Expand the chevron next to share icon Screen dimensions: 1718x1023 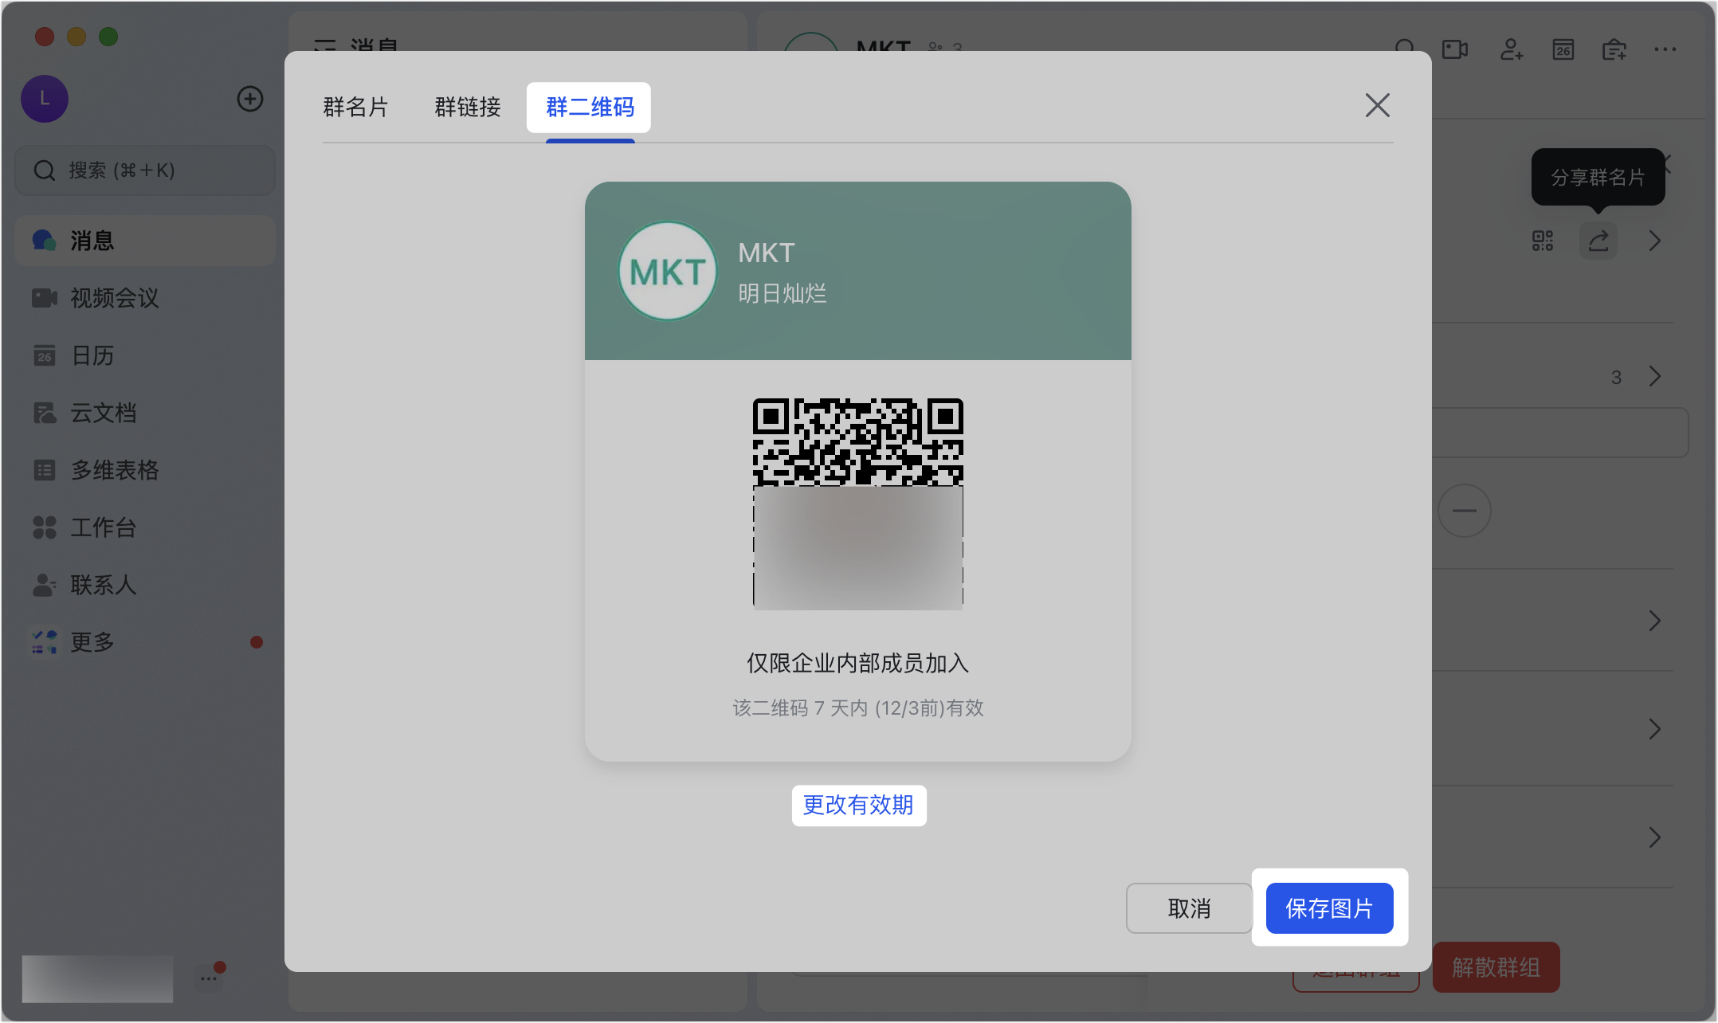[x=1655, y=241]
